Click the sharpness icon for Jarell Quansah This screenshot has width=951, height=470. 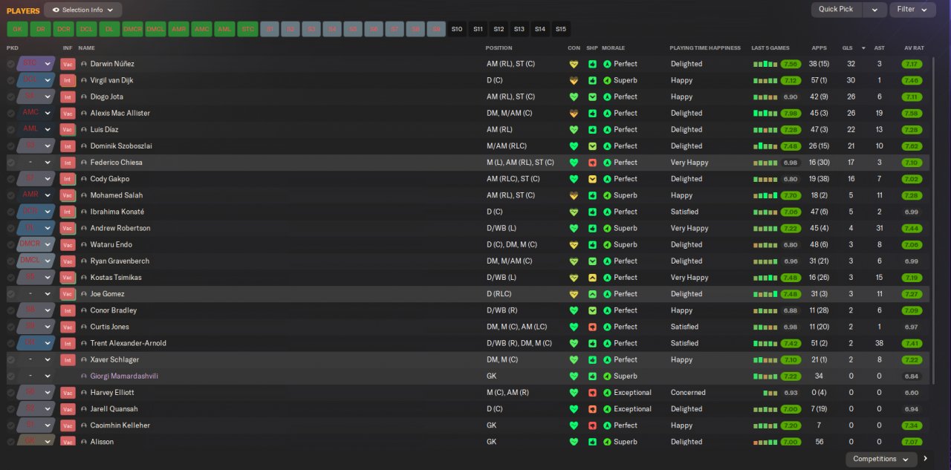(x=592, y=409)
